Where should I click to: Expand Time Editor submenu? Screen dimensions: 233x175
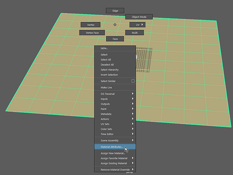(115, 134)
